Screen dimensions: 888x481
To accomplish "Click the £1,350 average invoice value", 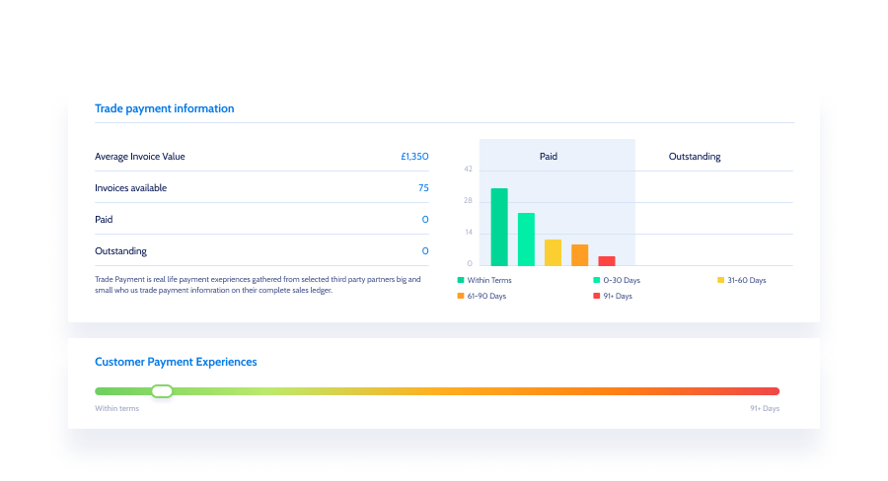I will coord(414,157).
